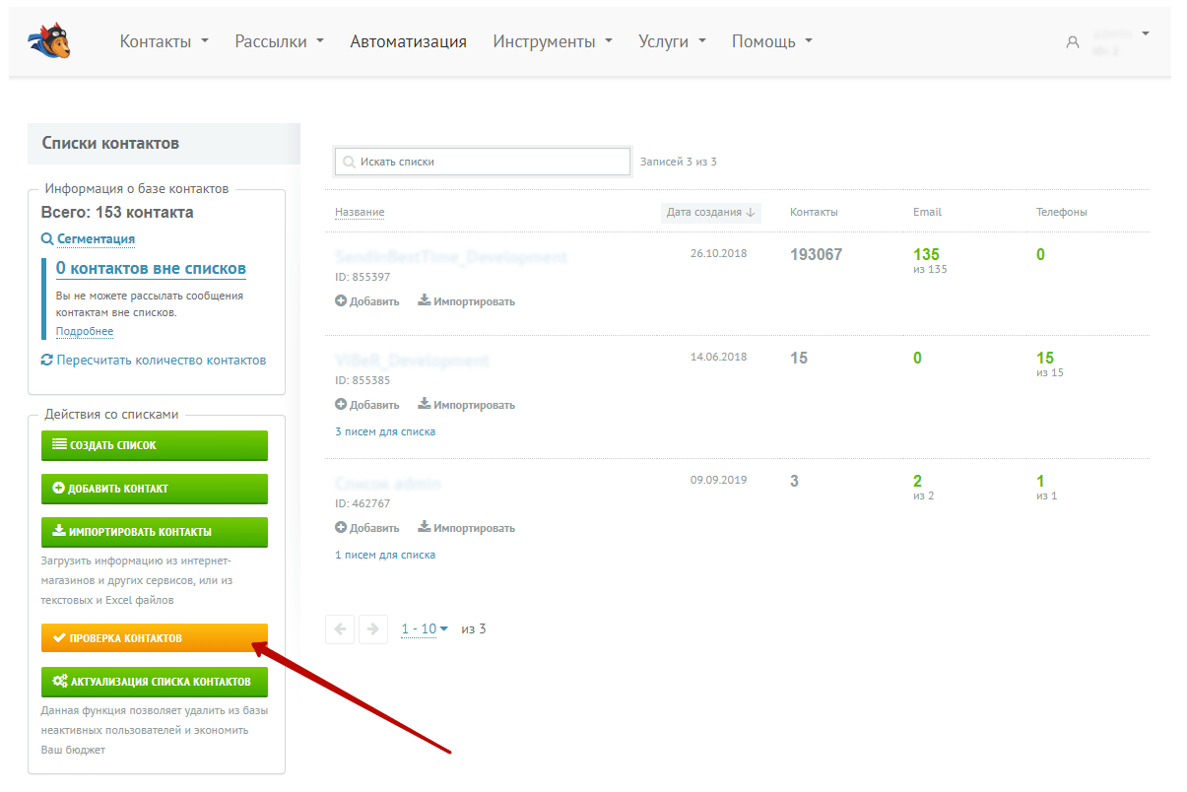The height and width of the screenshot is (792, 1187).
Task: Click ID: 855397 text
Action: coord(363,277)
